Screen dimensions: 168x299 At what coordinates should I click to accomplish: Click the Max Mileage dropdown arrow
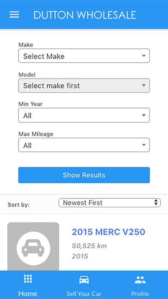tap(144, 145)
